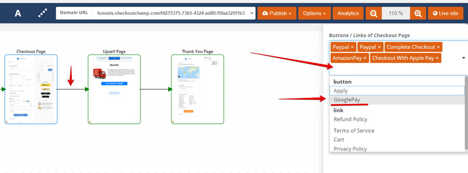This screenshot has width=468, height=173.
Task: Select the GooglePay option
Action: point(347,99)
